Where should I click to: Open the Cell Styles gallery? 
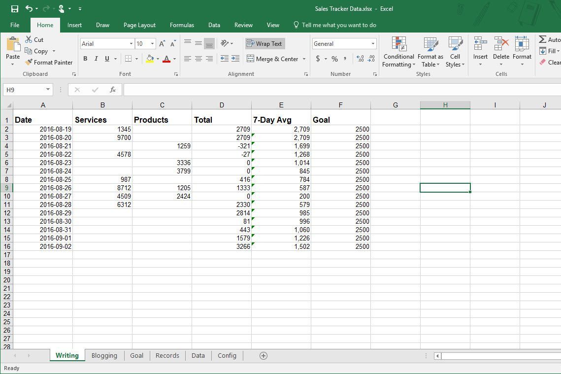point(455,52)
